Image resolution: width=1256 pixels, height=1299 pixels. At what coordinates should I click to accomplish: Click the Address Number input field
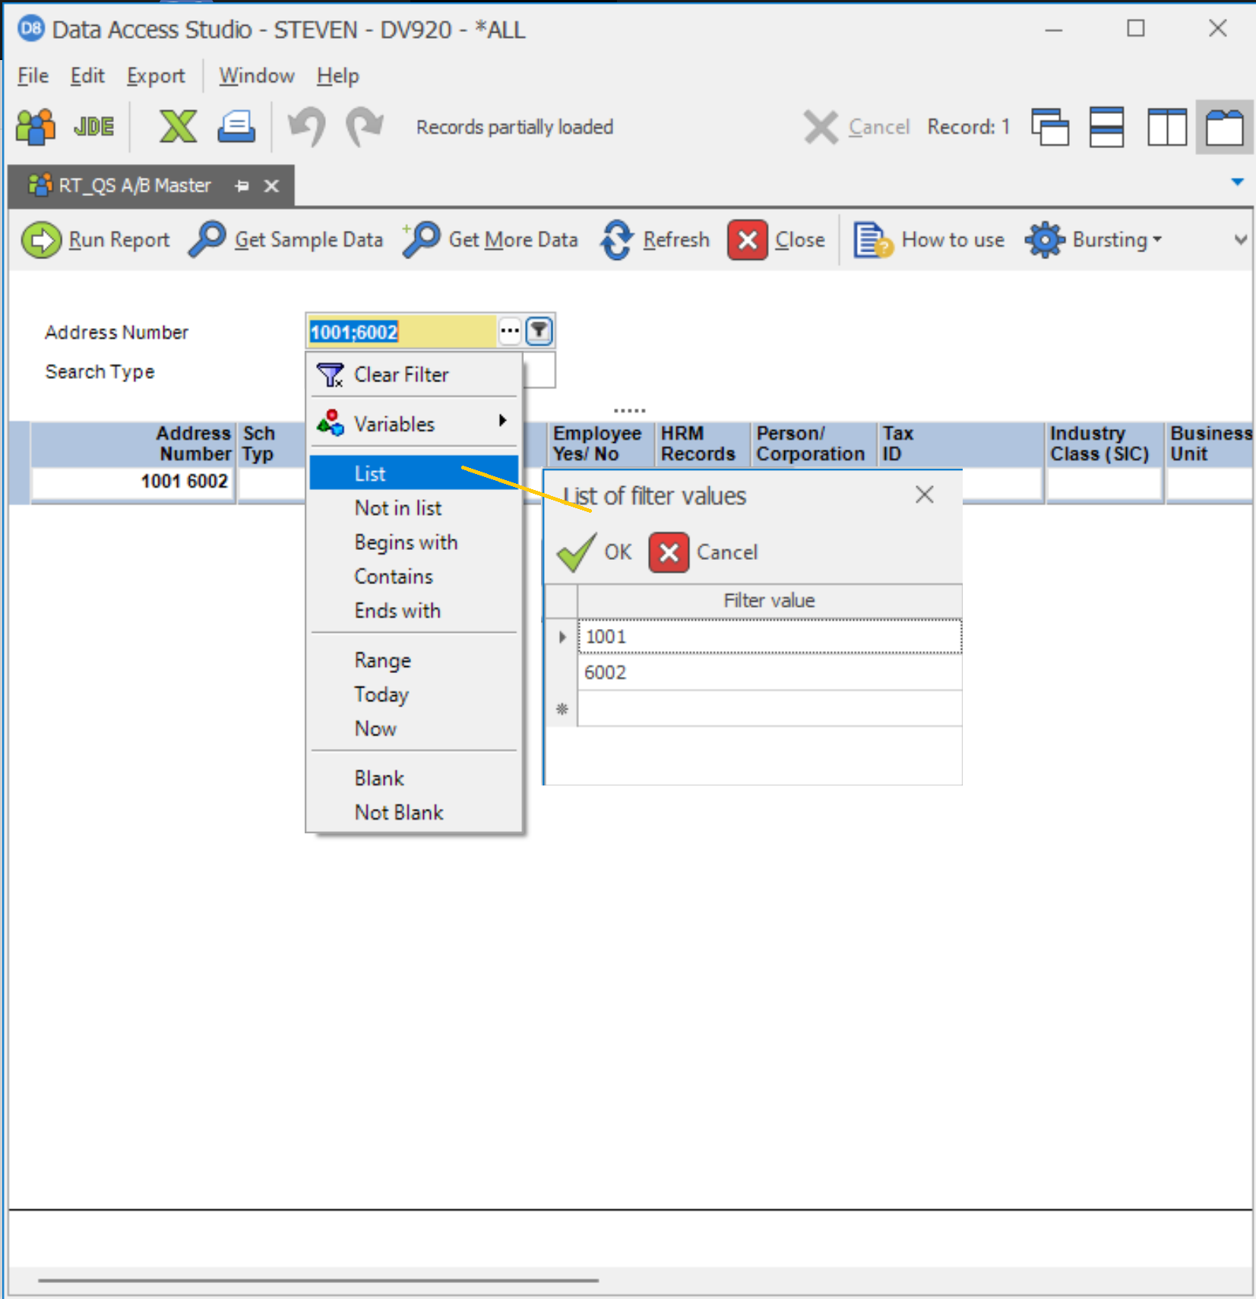pos(401,331)
